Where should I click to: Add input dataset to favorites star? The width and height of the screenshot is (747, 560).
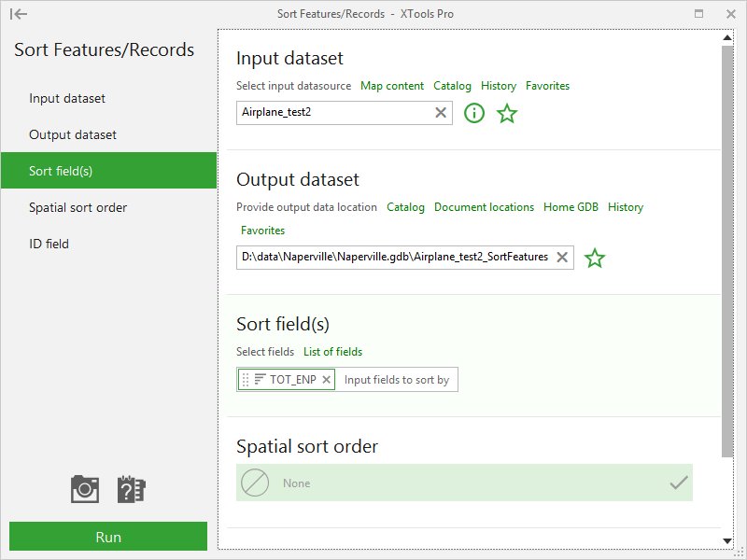coord(507,114)
